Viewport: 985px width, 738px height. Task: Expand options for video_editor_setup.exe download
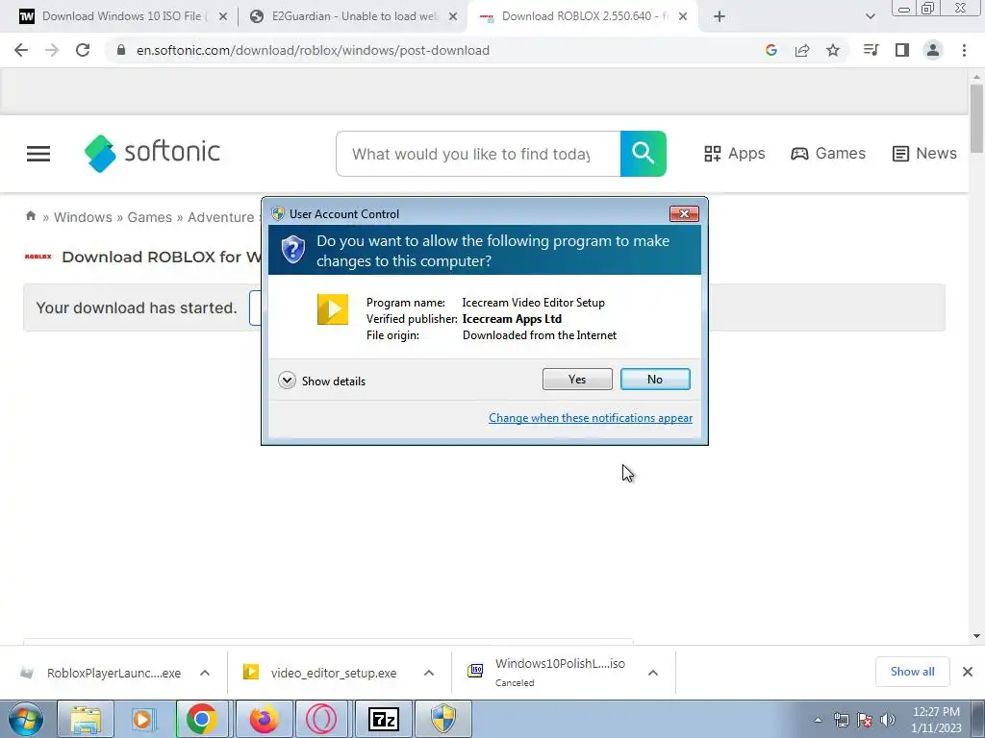click(428, 673)
